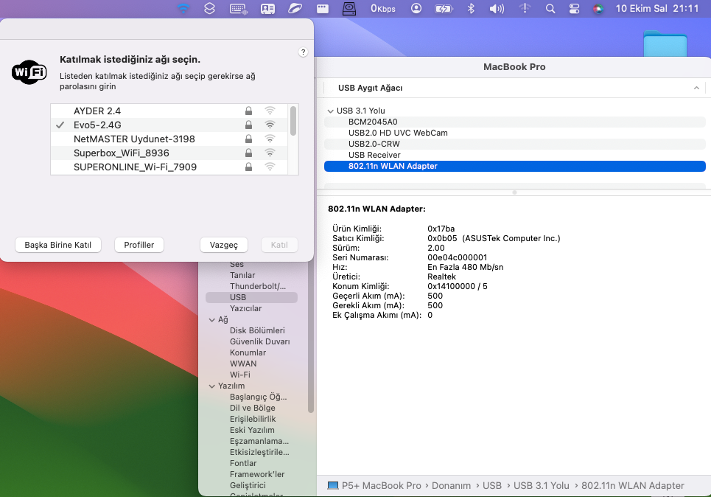This screenshot has height=497, width=711.
Task: Open the disk drive menu bar icon
Action: [x=349, y=9]
